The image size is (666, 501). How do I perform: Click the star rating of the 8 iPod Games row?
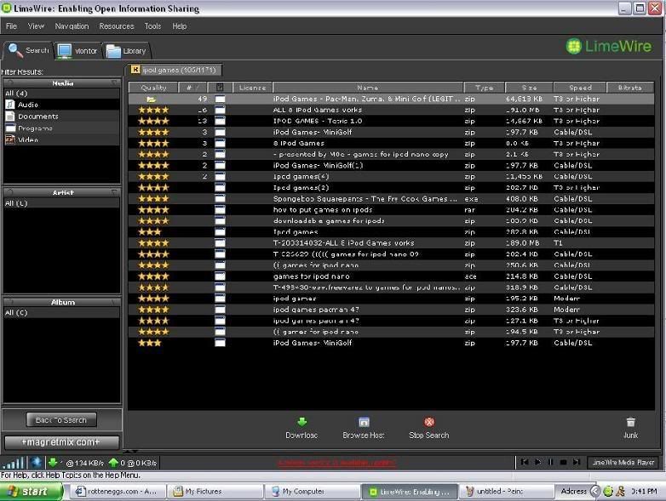coord(153,143)
